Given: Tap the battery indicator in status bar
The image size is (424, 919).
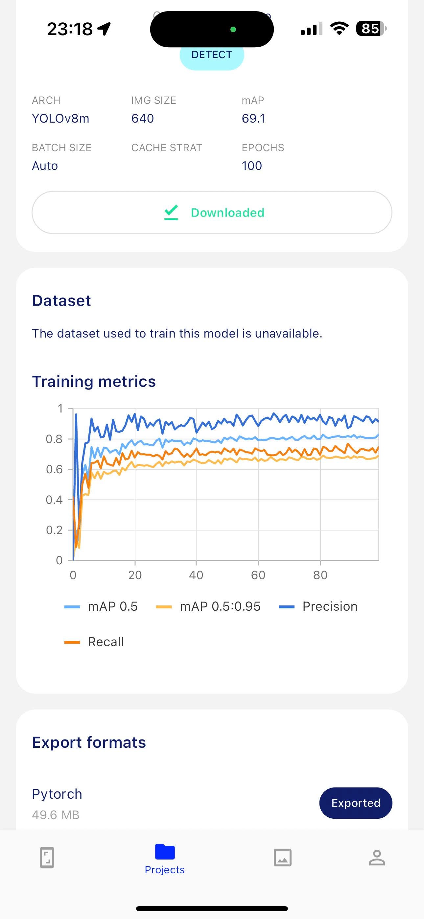Looking at the screenshot, I should click(x=371, y=29).
